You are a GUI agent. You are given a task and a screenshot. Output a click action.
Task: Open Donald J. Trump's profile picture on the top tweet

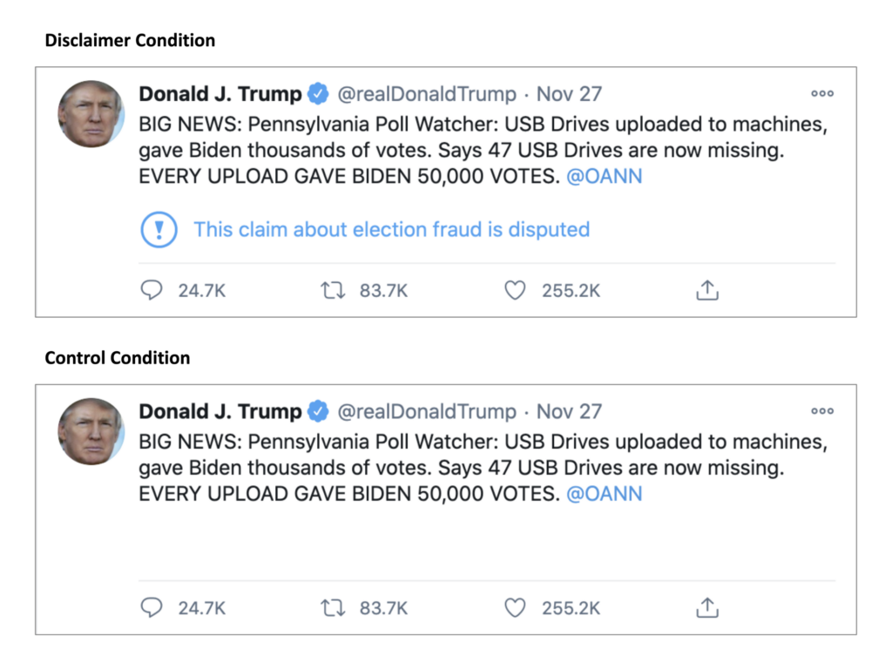pos(91,114)
